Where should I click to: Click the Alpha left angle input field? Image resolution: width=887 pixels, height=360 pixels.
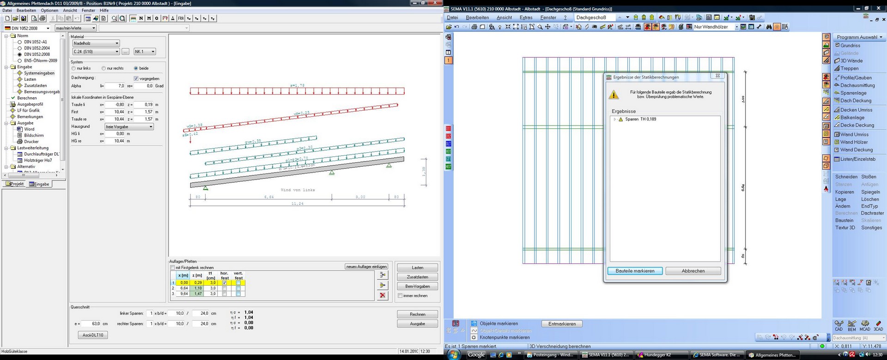click(x=115, y=86)
